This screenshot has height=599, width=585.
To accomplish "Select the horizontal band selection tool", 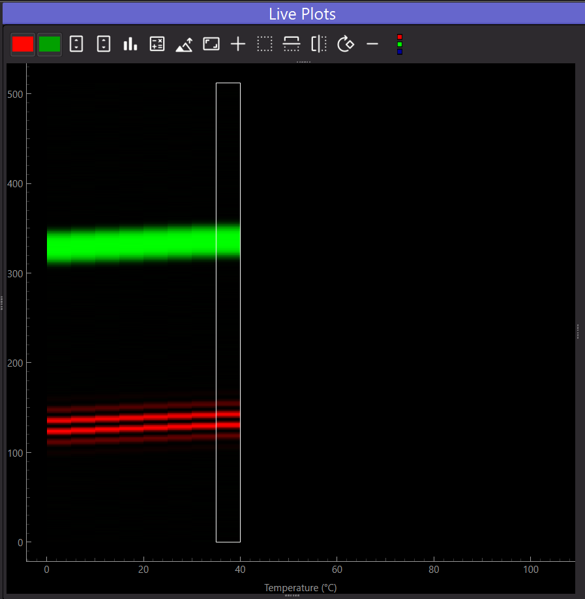I will point(292,44).
